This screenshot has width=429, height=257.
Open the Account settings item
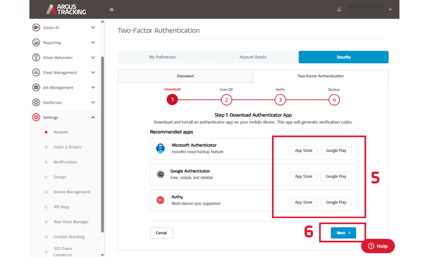coord(61,132)
